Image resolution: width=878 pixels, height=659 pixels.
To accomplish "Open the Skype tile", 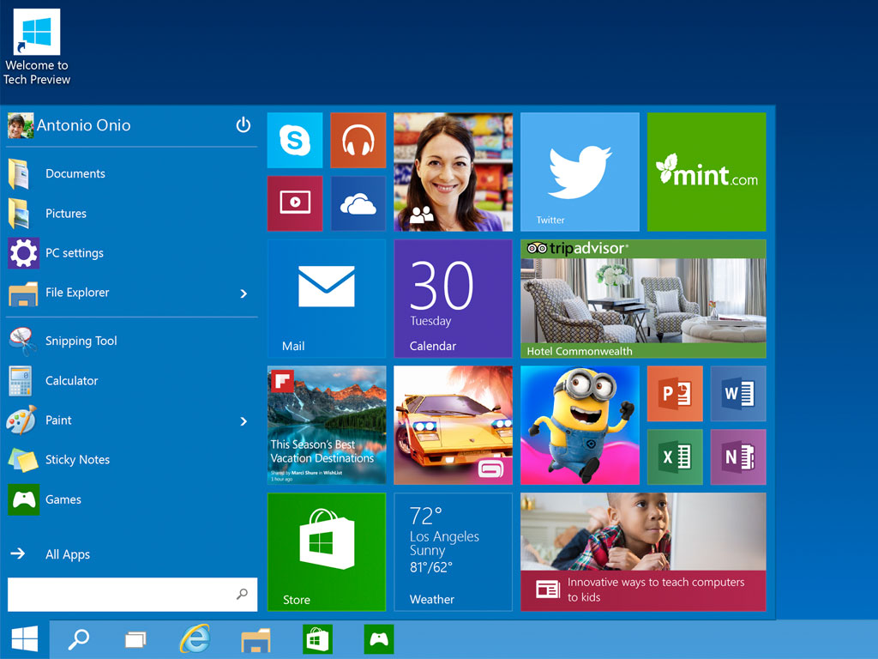I will click(x=295, y=140).
